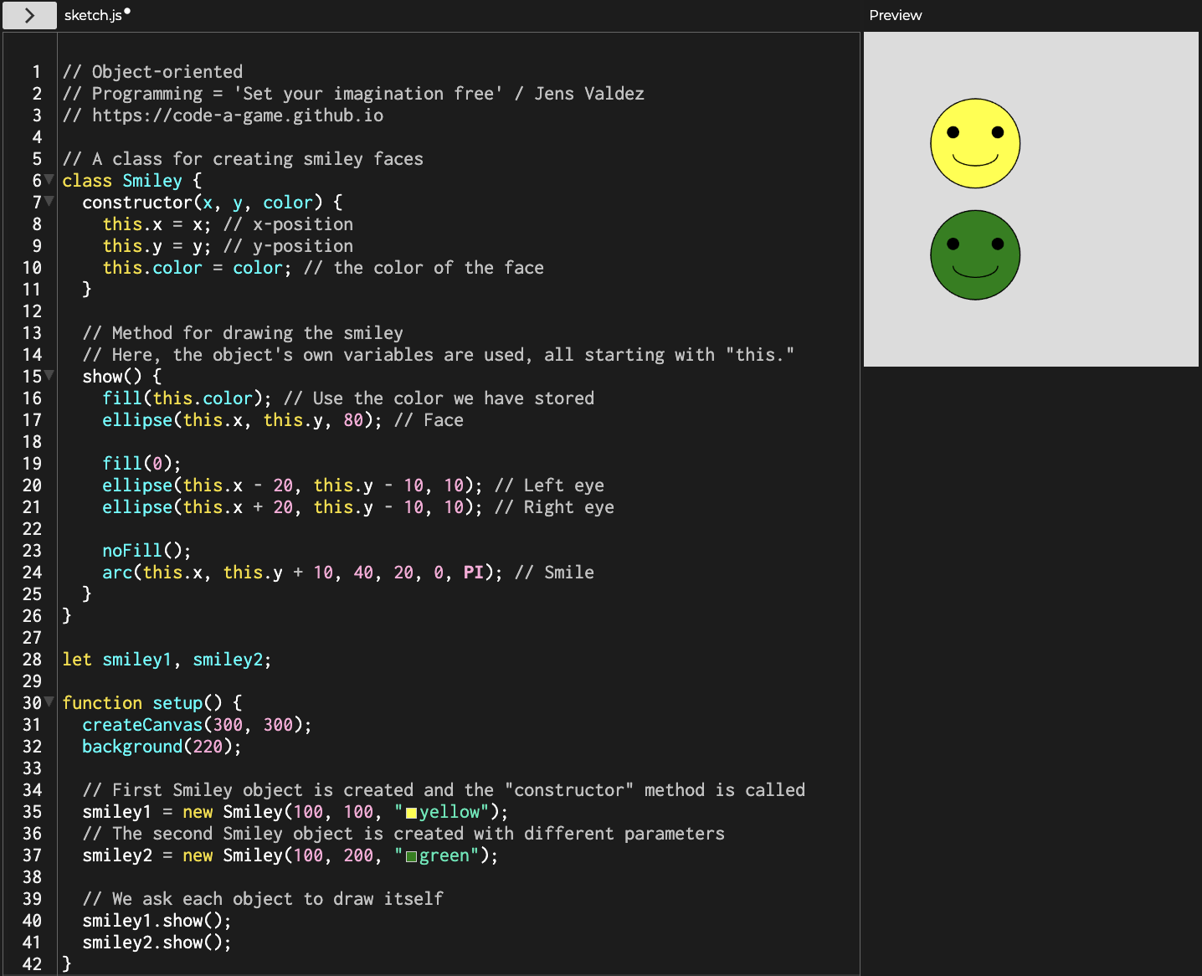Click the PI constant in the arc call
Screen dimensions: 1202x976
tap(473, 573)
